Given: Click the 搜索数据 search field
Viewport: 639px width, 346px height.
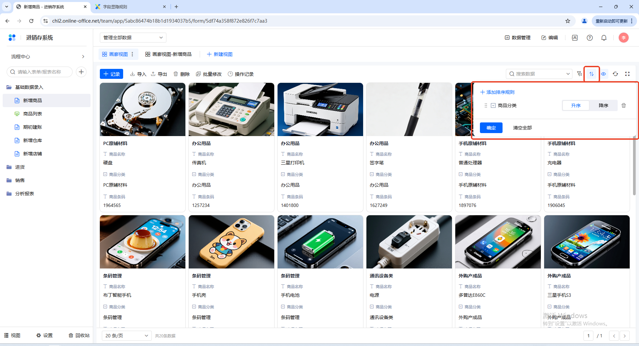Looking at the screenshot, I should click(536, 74).
